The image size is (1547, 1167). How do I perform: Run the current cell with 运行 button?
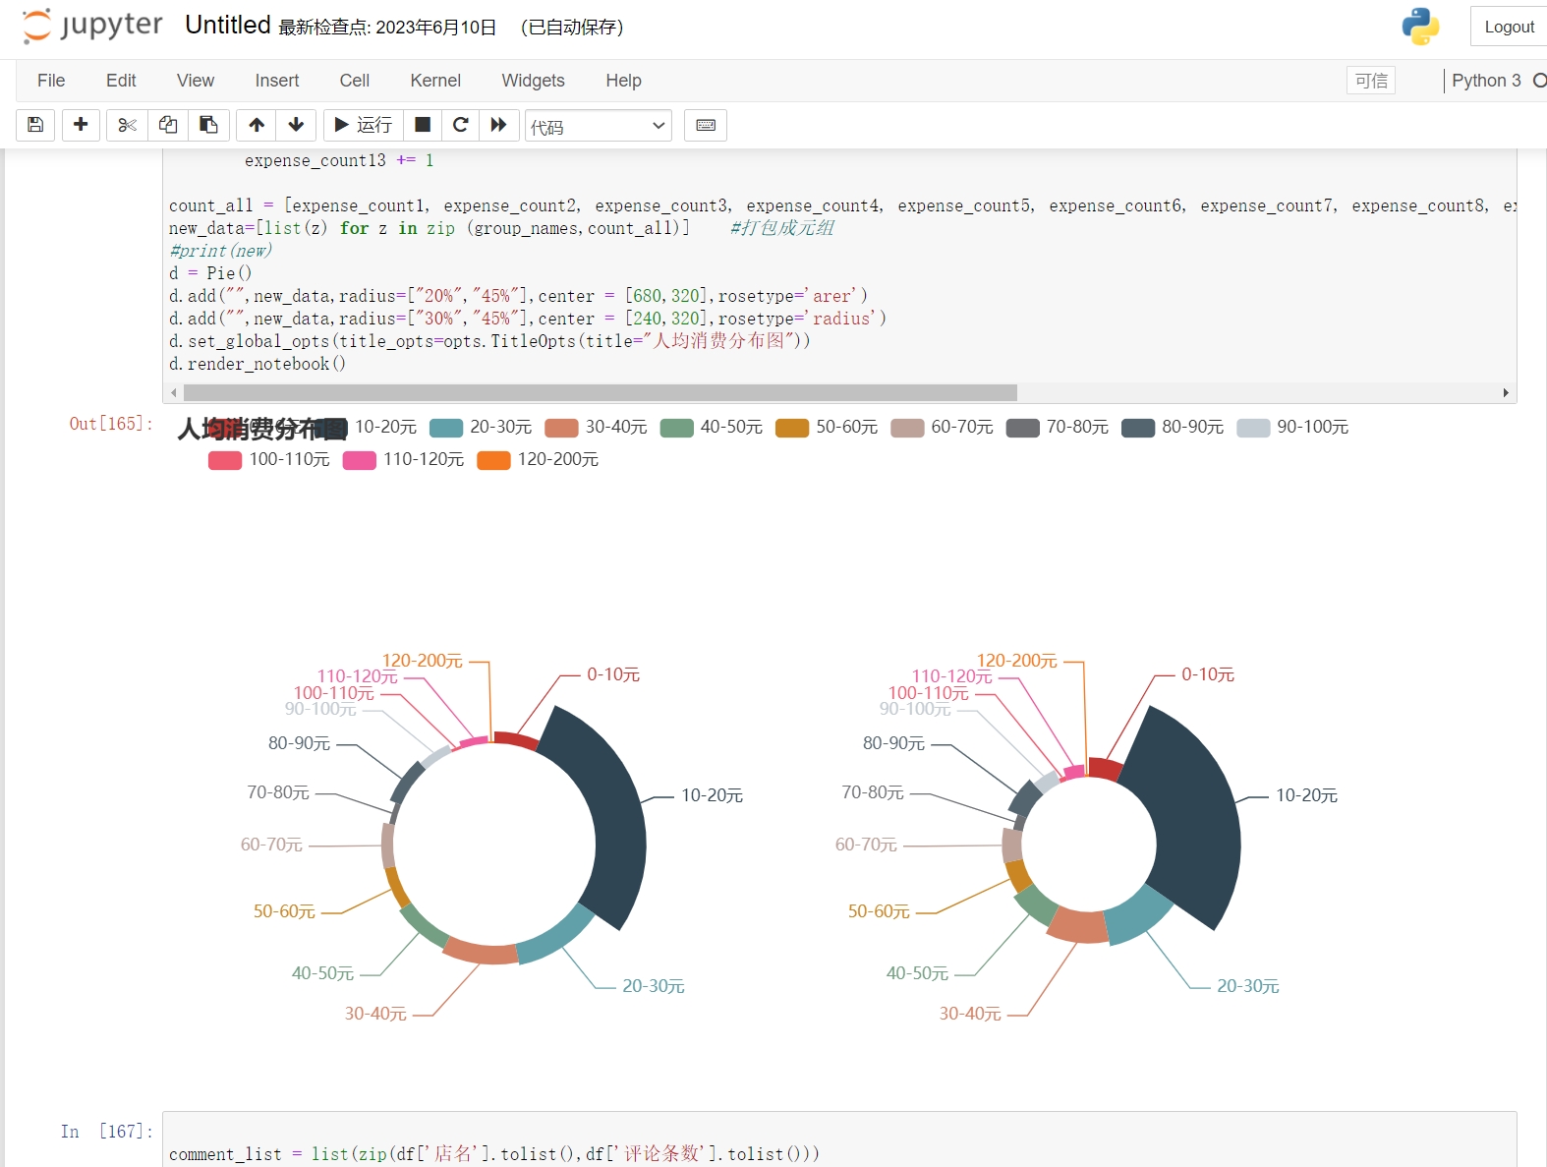[363, 125]
